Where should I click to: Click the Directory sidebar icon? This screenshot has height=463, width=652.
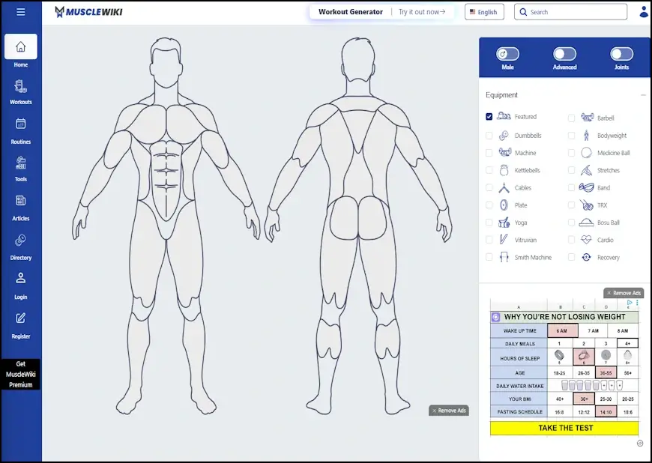point(20,240)
